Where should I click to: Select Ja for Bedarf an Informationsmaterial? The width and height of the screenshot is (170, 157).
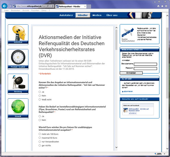(x=40, y=116)
